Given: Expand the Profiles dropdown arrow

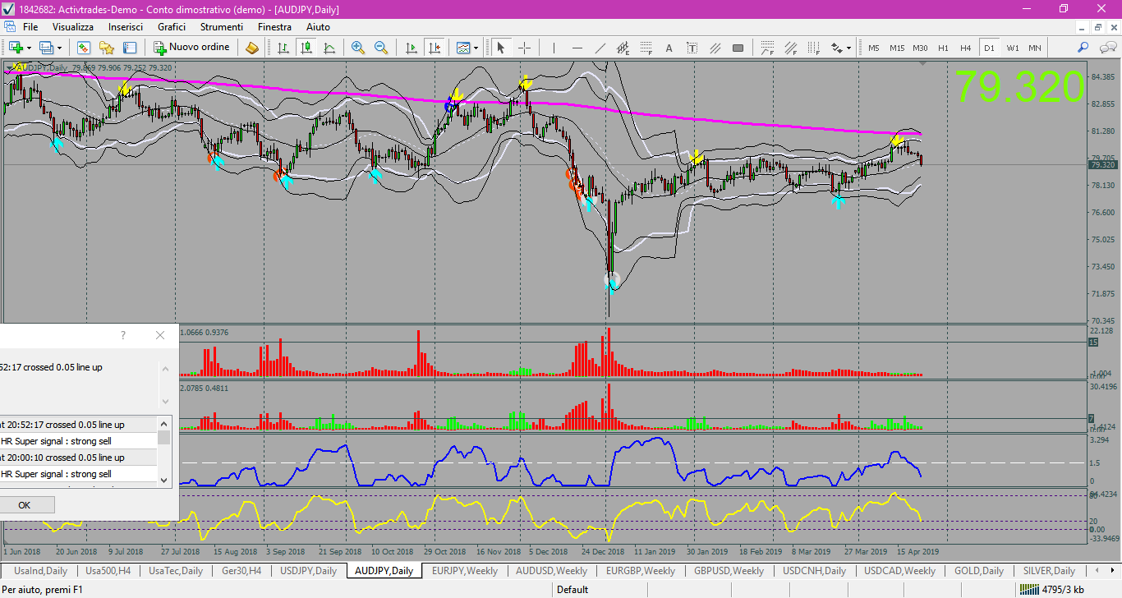Looking at the screenshot, I should pyautogui.click(x=59, y=48).
